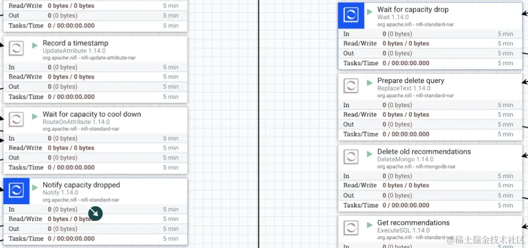Click the 'DeleteMongo 1.14.0' type label

pos(405,159)
